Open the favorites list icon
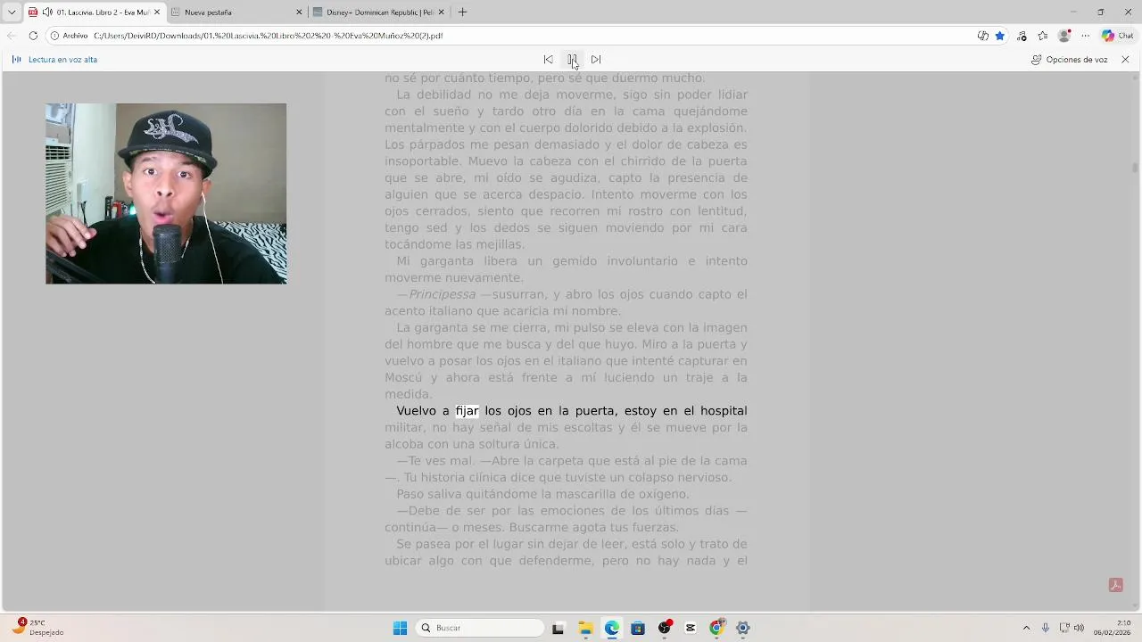Viewport: 1142px width, 642px height. pos(1042,36)
